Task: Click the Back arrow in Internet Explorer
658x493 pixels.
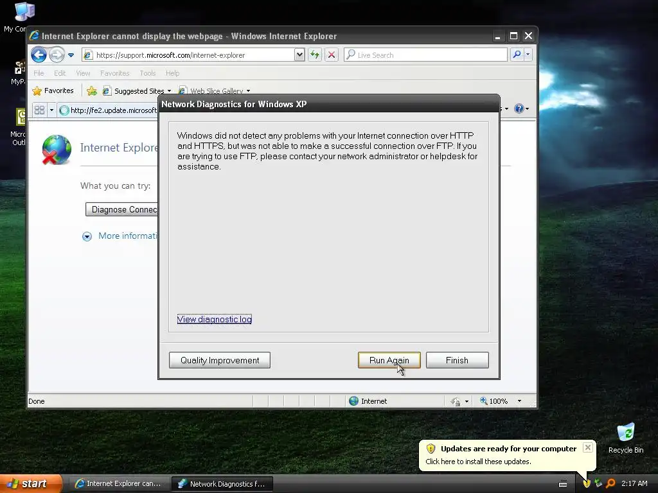Action: tap(39, 55)
